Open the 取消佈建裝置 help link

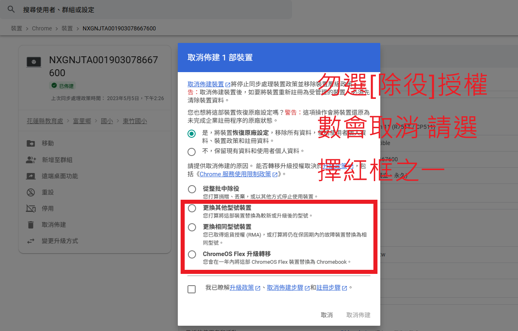pos(206,84)
